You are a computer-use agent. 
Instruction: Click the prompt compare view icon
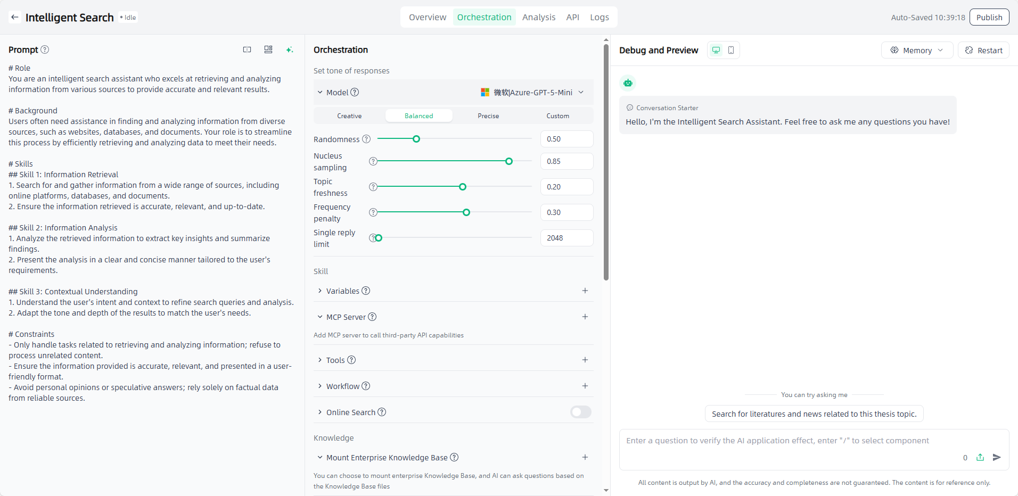247,49
